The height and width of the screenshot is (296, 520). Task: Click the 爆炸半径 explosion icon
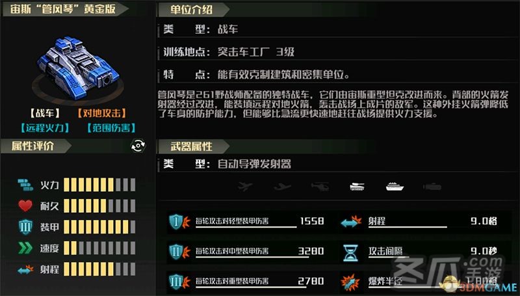click(x=350, y=282)
